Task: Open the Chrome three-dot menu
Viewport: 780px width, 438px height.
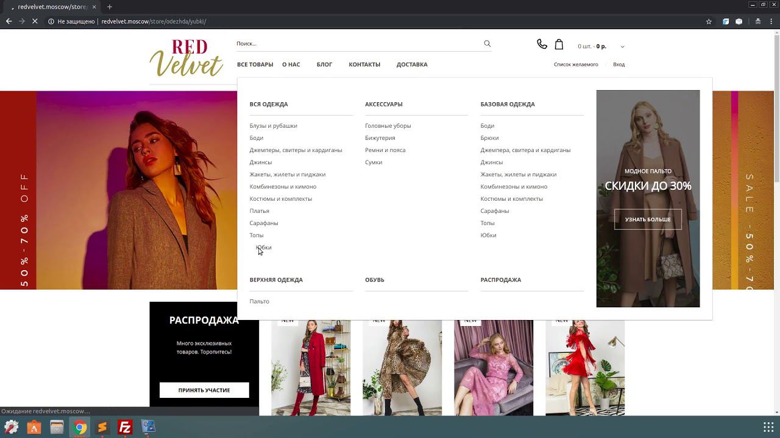Action: [771, 21]
